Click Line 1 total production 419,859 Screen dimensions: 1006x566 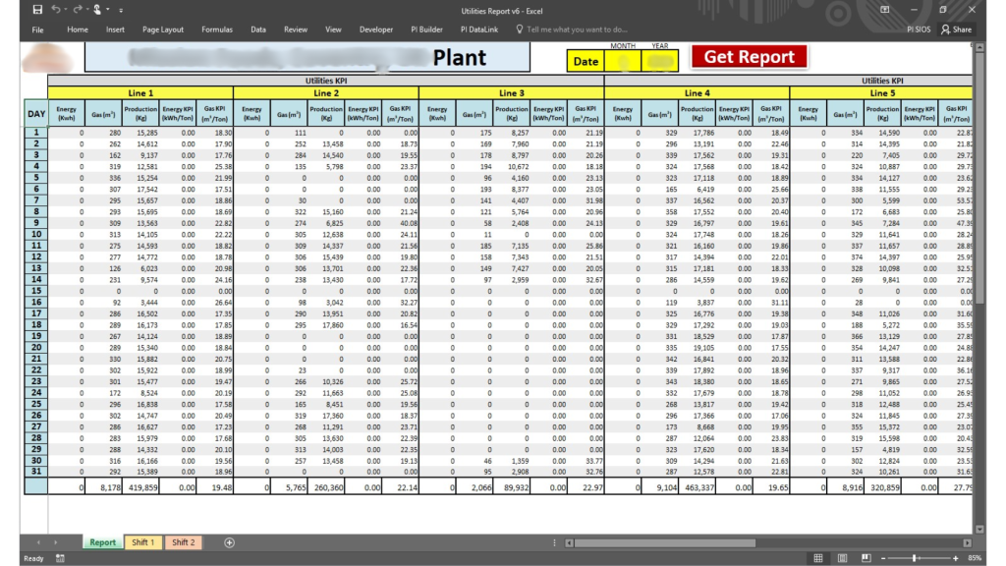pyautogui.click(x=140, y=487)
